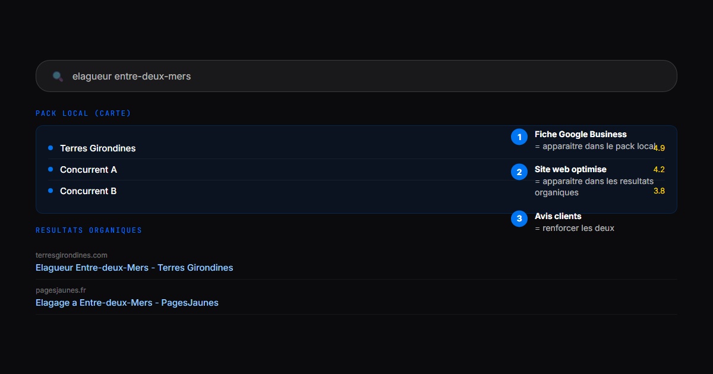The width and height of the screenshot is (713, 374).
Task: Click the Site web optimise heading
Action: pos(570,169)
